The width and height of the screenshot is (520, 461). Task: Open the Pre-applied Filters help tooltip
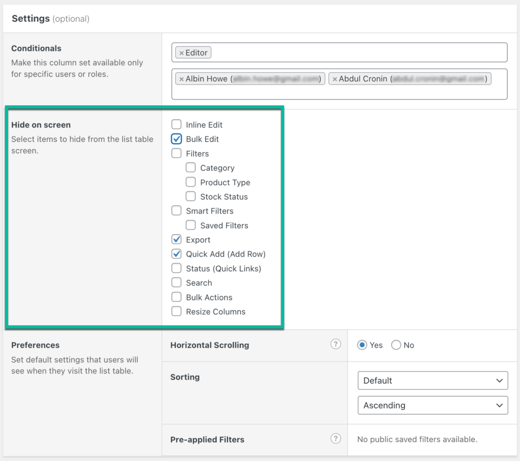pos(336,438)
